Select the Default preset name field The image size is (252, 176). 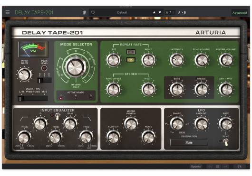(122, 12)
